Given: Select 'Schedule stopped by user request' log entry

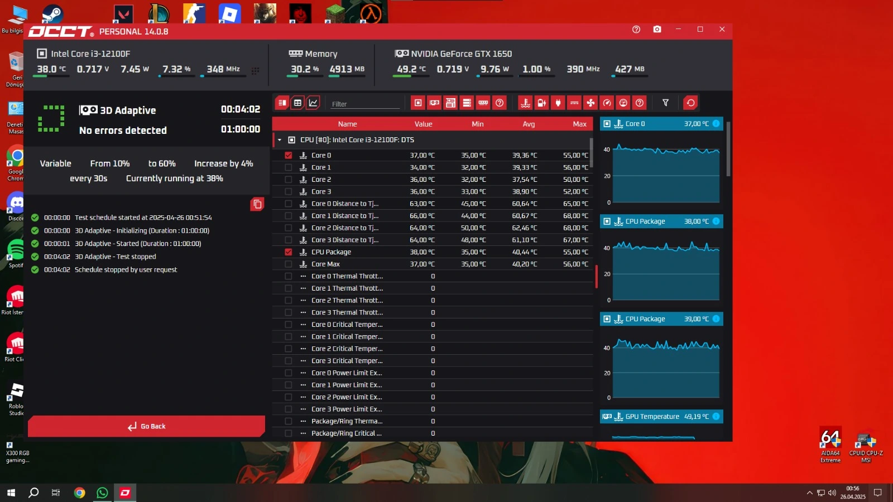Looking at the screenshot, I should (x=126, y=269).
